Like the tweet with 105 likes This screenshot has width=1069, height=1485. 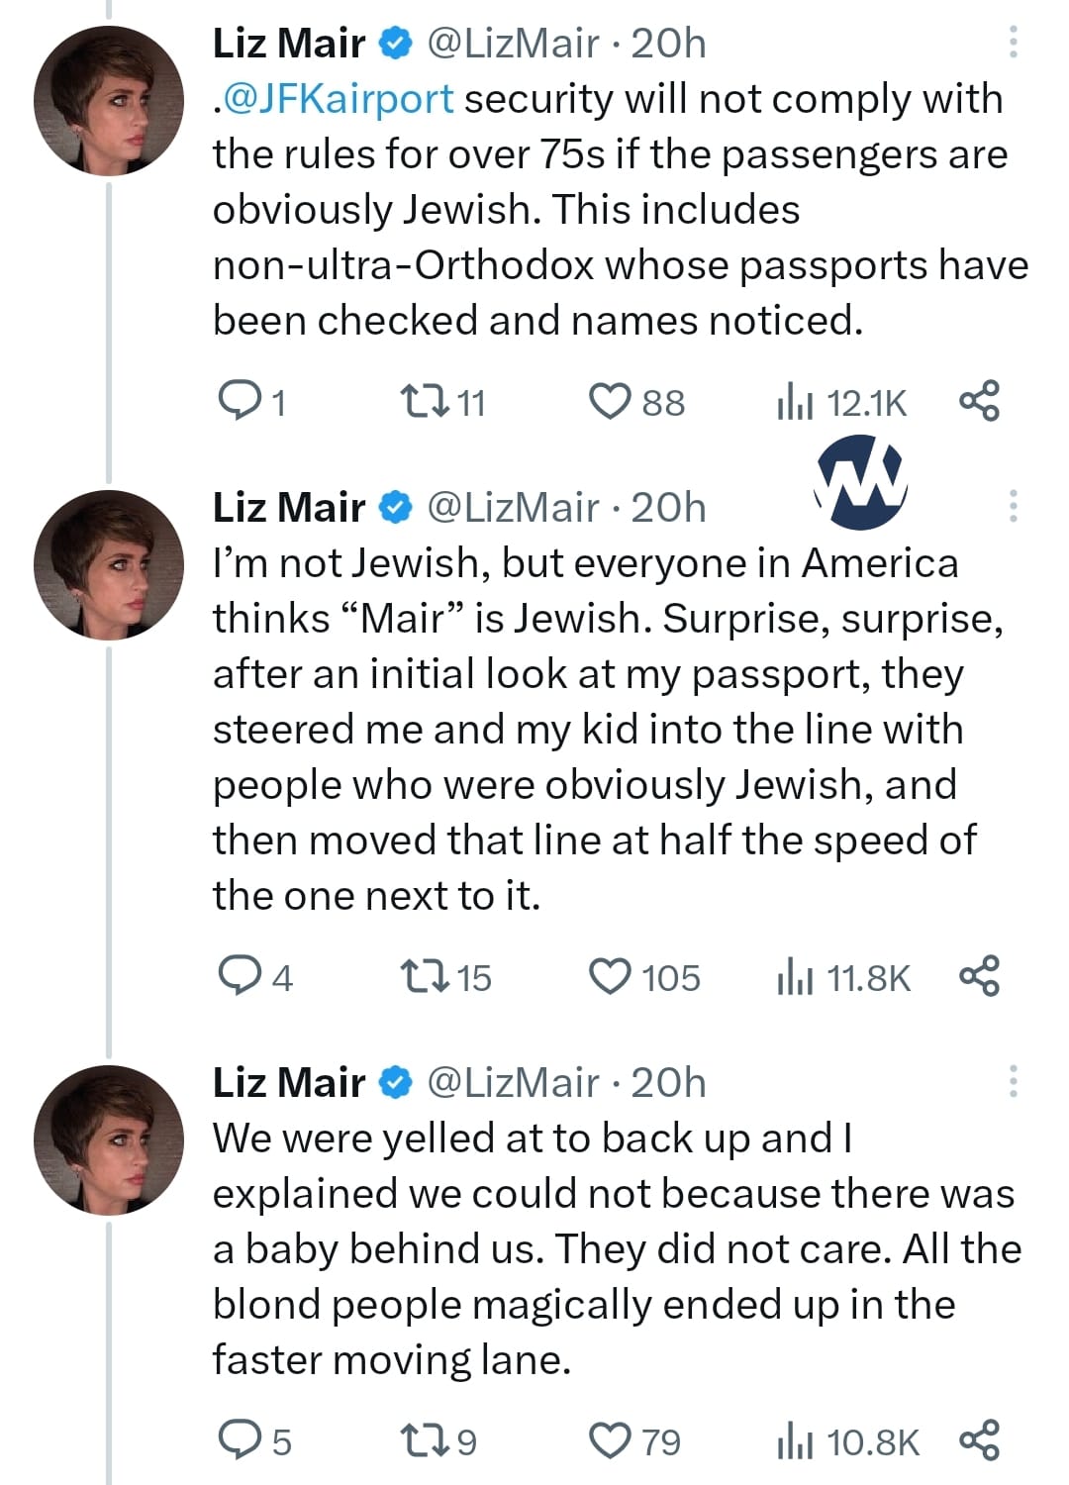609,976
